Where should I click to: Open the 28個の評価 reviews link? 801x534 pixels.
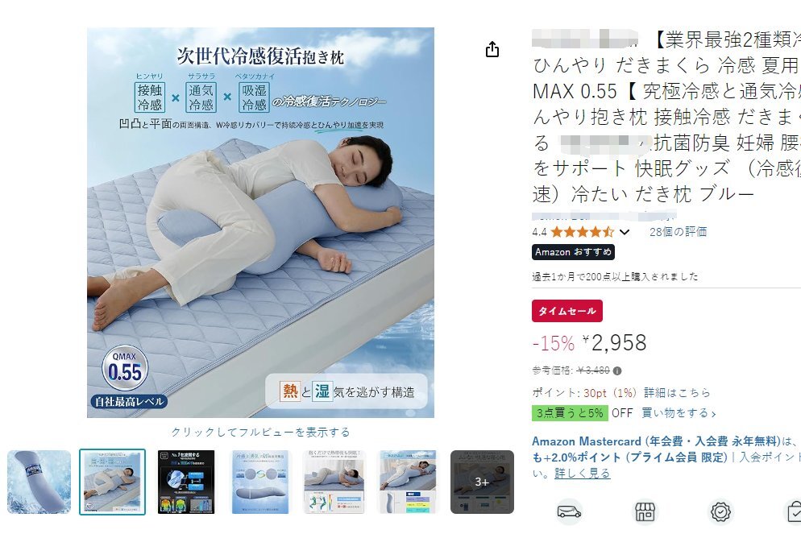tap(678, 232)
